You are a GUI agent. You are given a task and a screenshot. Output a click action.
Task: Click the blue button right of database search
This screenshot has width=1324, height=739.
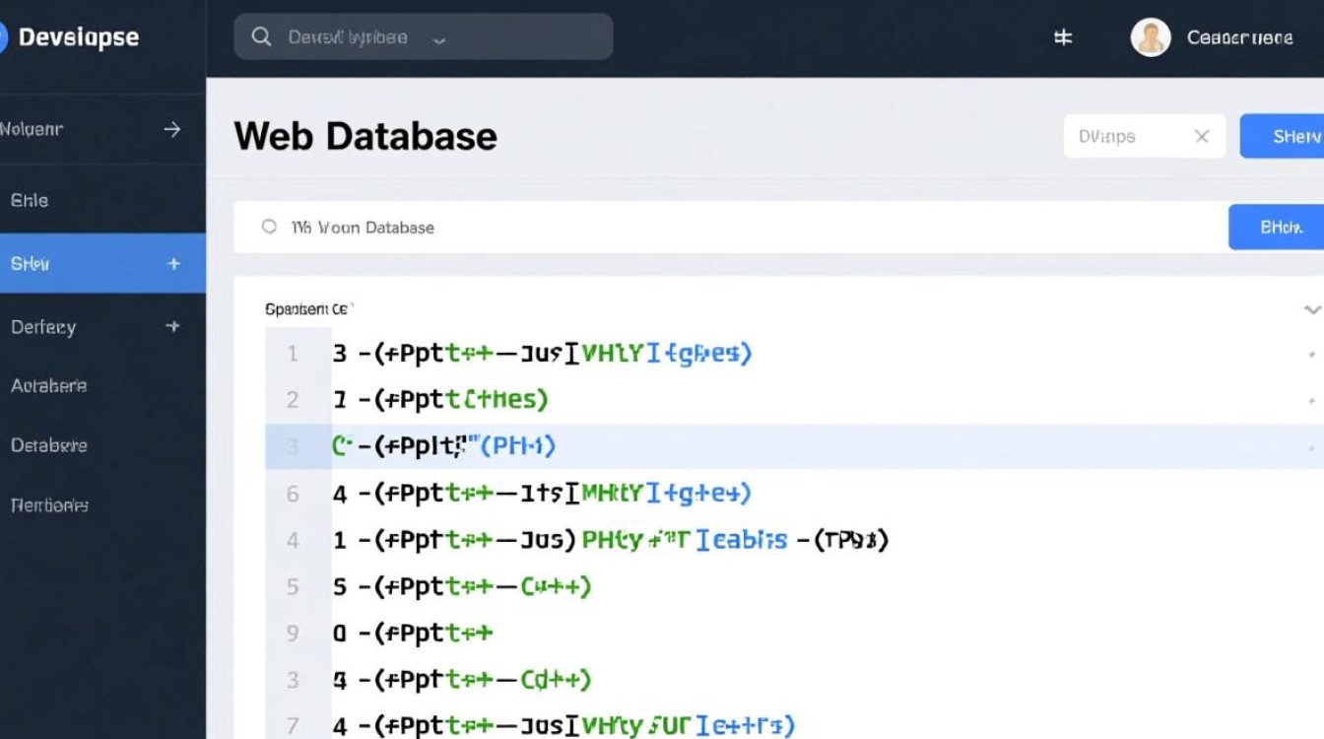click(1279, 228)
